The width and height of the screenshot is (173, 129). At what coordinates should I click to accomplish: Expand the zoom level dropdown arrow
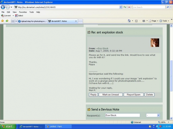[x=168, y=122]
